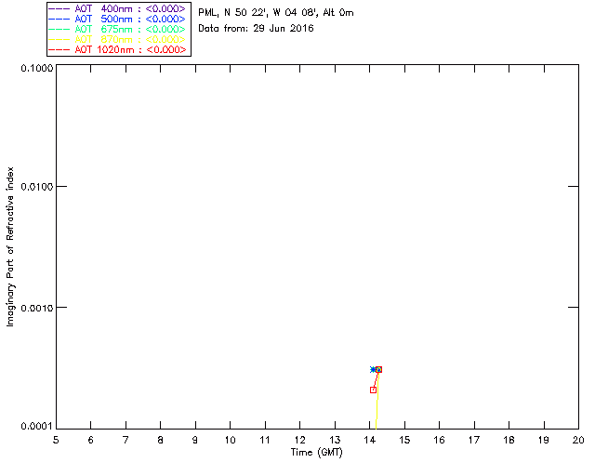The image size is (595, 476).
Task: Click the 0.0001 y-axis tick label
Action: [x=33, y=426]
